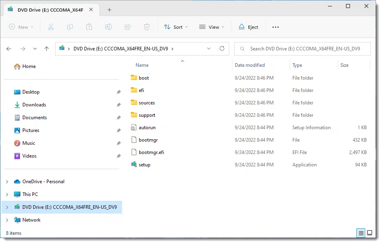Select the efi folder icon

click(134, 90)
